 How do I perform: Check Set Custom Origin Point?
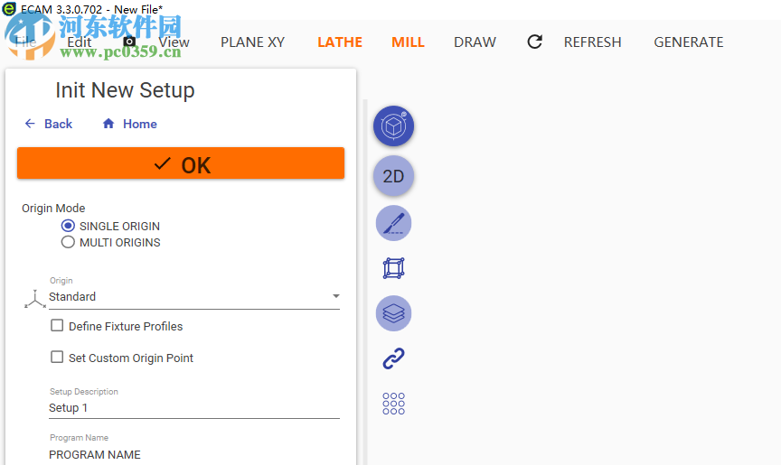tap(57, 358)
